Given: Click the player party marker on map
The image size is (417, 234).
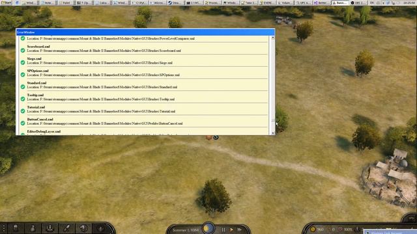Looking at the screenshot, I should point(208,137).
